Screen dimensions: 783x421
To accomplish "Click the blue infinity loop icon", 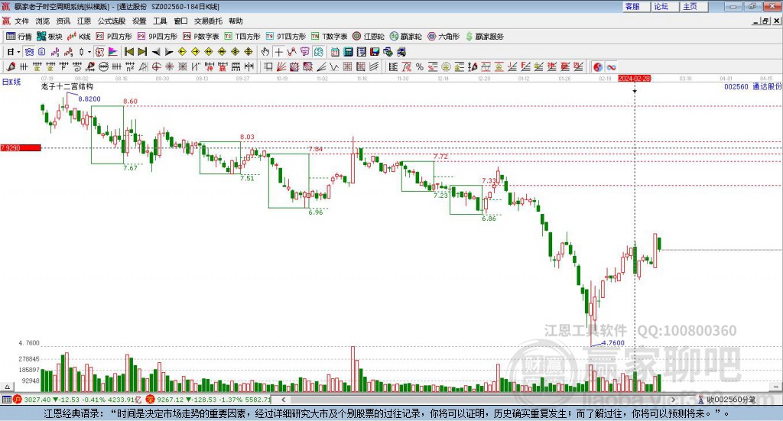I will pos(611,66).
